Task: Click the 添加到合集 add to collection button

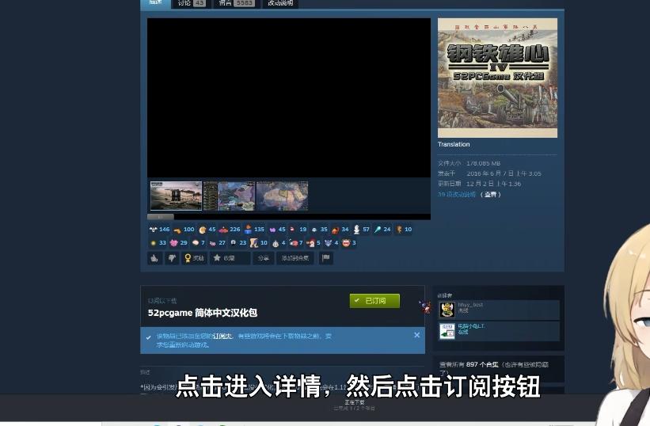Action: click(296, 258)
